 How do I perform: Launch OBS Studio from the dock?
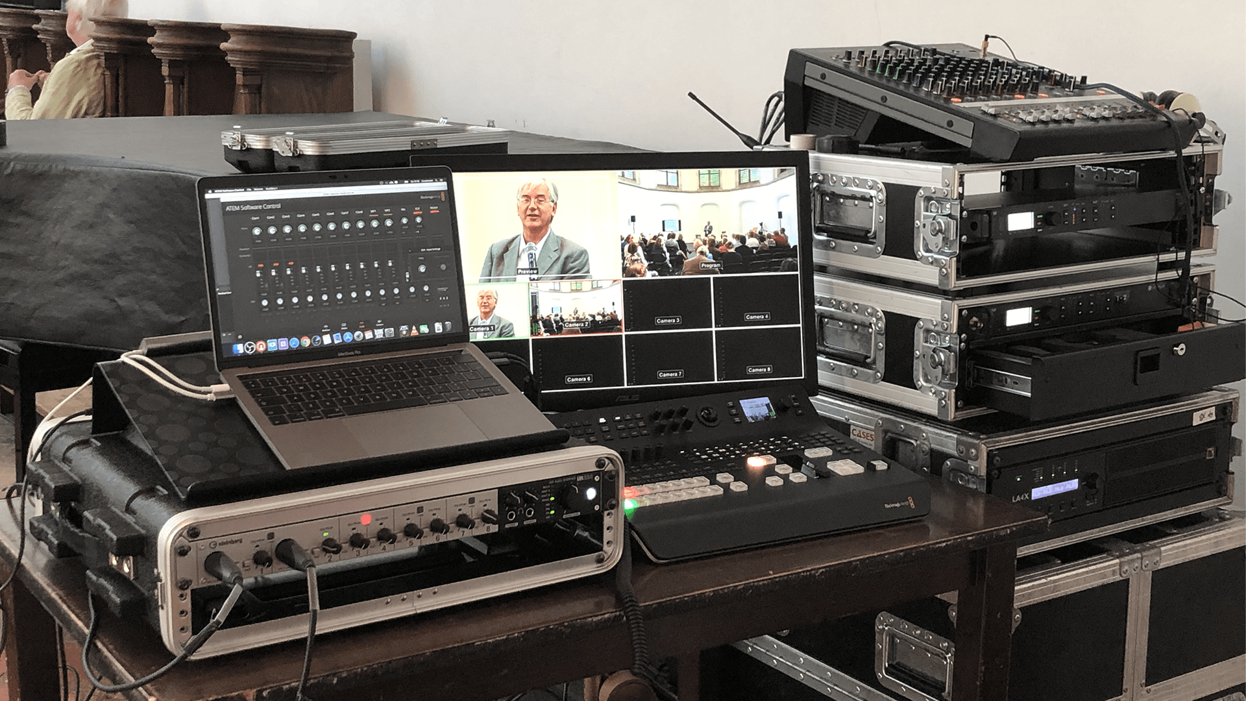250,347
